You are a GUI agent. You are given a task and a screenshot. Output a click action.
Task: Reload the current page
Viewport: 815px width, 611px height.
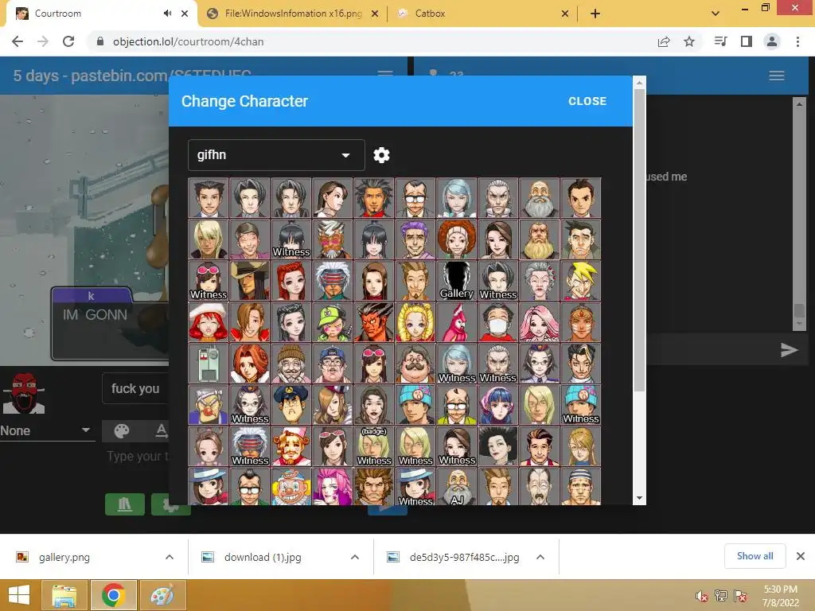tap(68, 41)
